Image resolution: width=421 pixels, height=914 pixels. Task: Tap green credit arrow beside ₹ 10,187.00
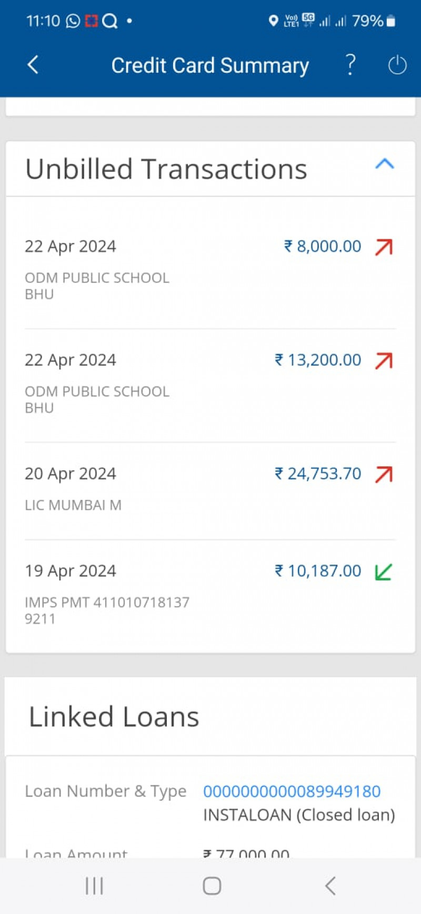(x=384, y=571)
